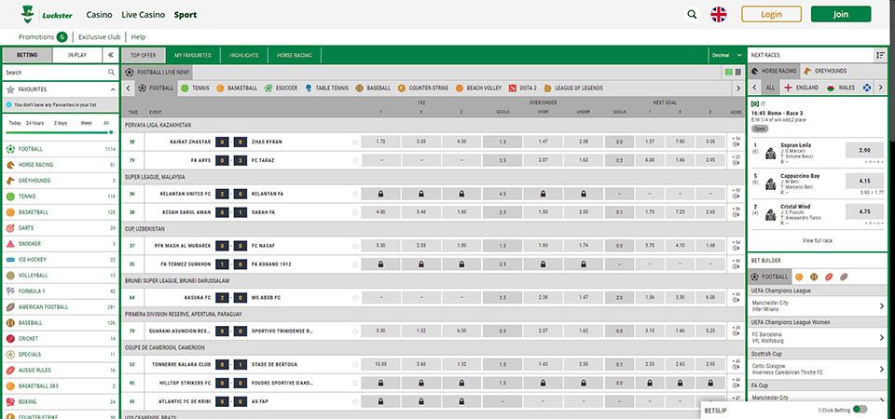895x419 pixels.
Task: Open American Football in left sidebar
Action: [x=61, y=306]
